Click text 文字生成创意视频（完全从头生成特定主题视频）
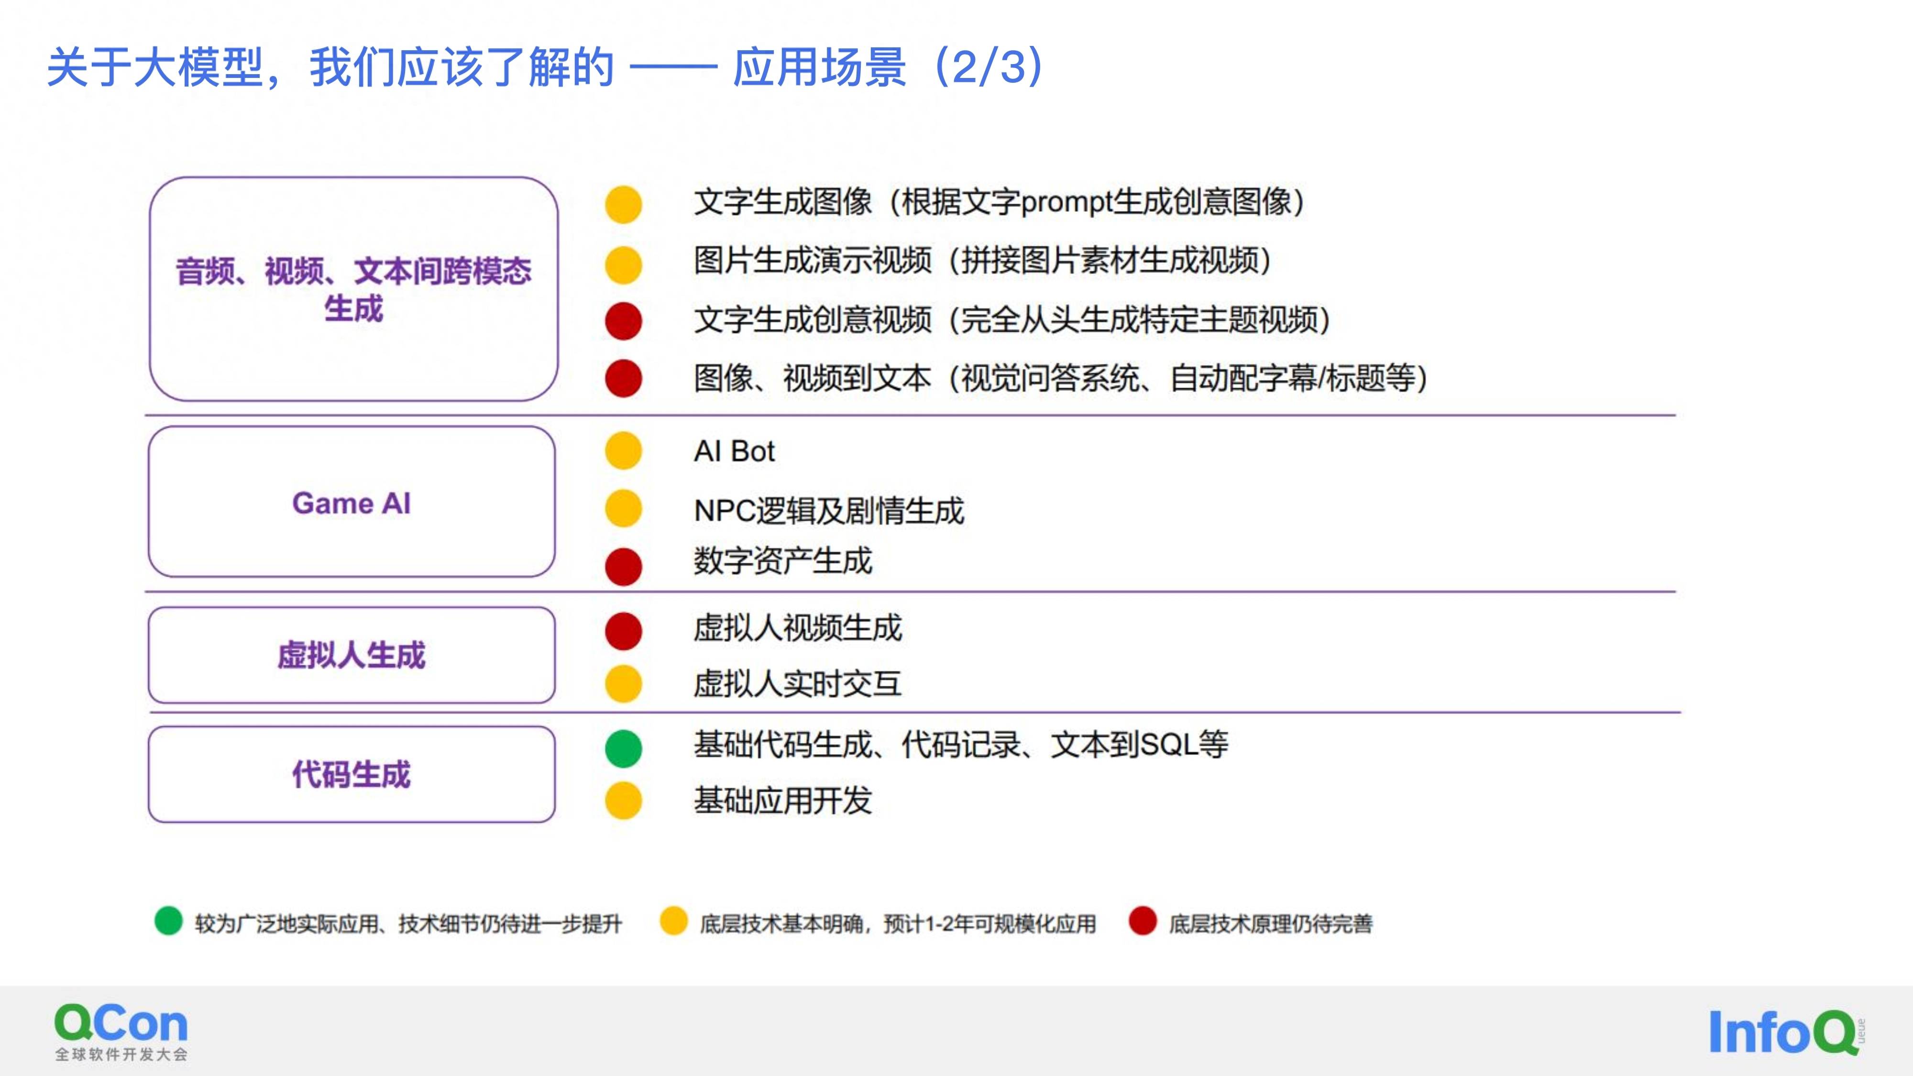 point(1012,320)
